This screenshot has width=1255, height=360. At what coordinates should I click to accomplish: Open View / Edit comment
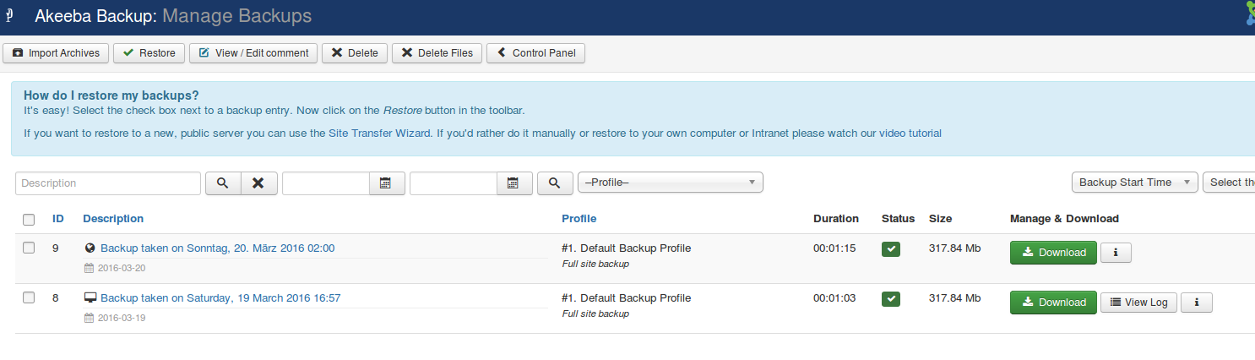click(x=253, y=52)
